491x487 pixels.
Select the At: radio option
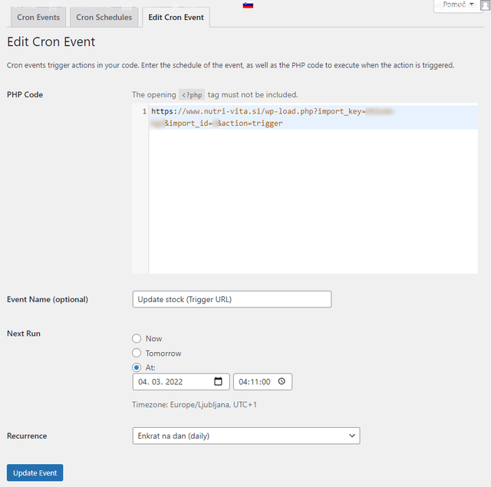click(x=137, y=367)
